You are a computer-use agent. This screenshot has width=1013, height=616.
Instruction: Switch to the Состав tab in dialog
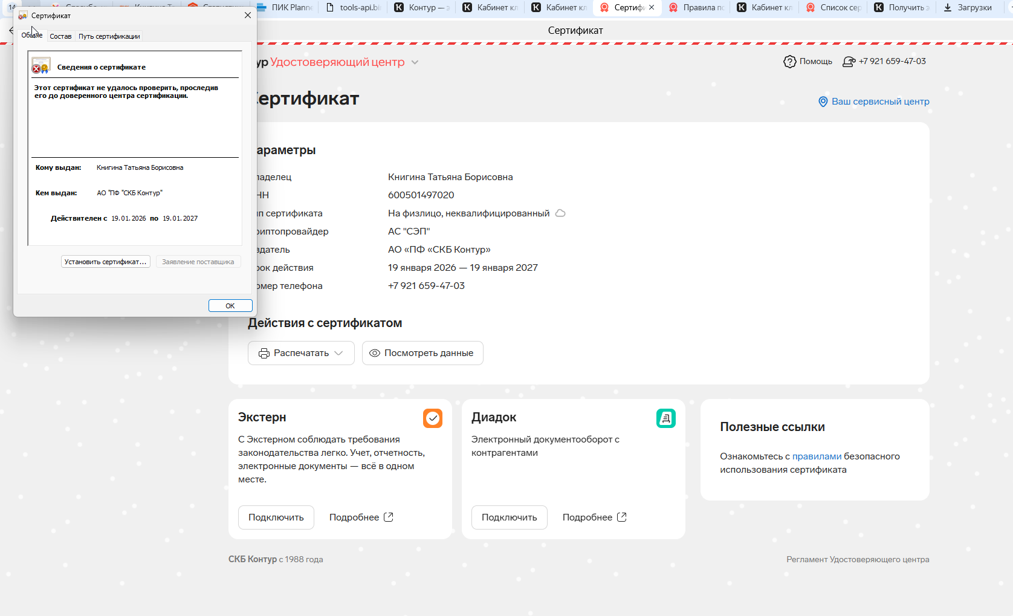[60, 36]
